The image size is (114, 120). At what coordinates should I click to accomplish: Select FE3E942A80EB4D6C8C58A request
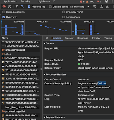click(x=20, y=46)
